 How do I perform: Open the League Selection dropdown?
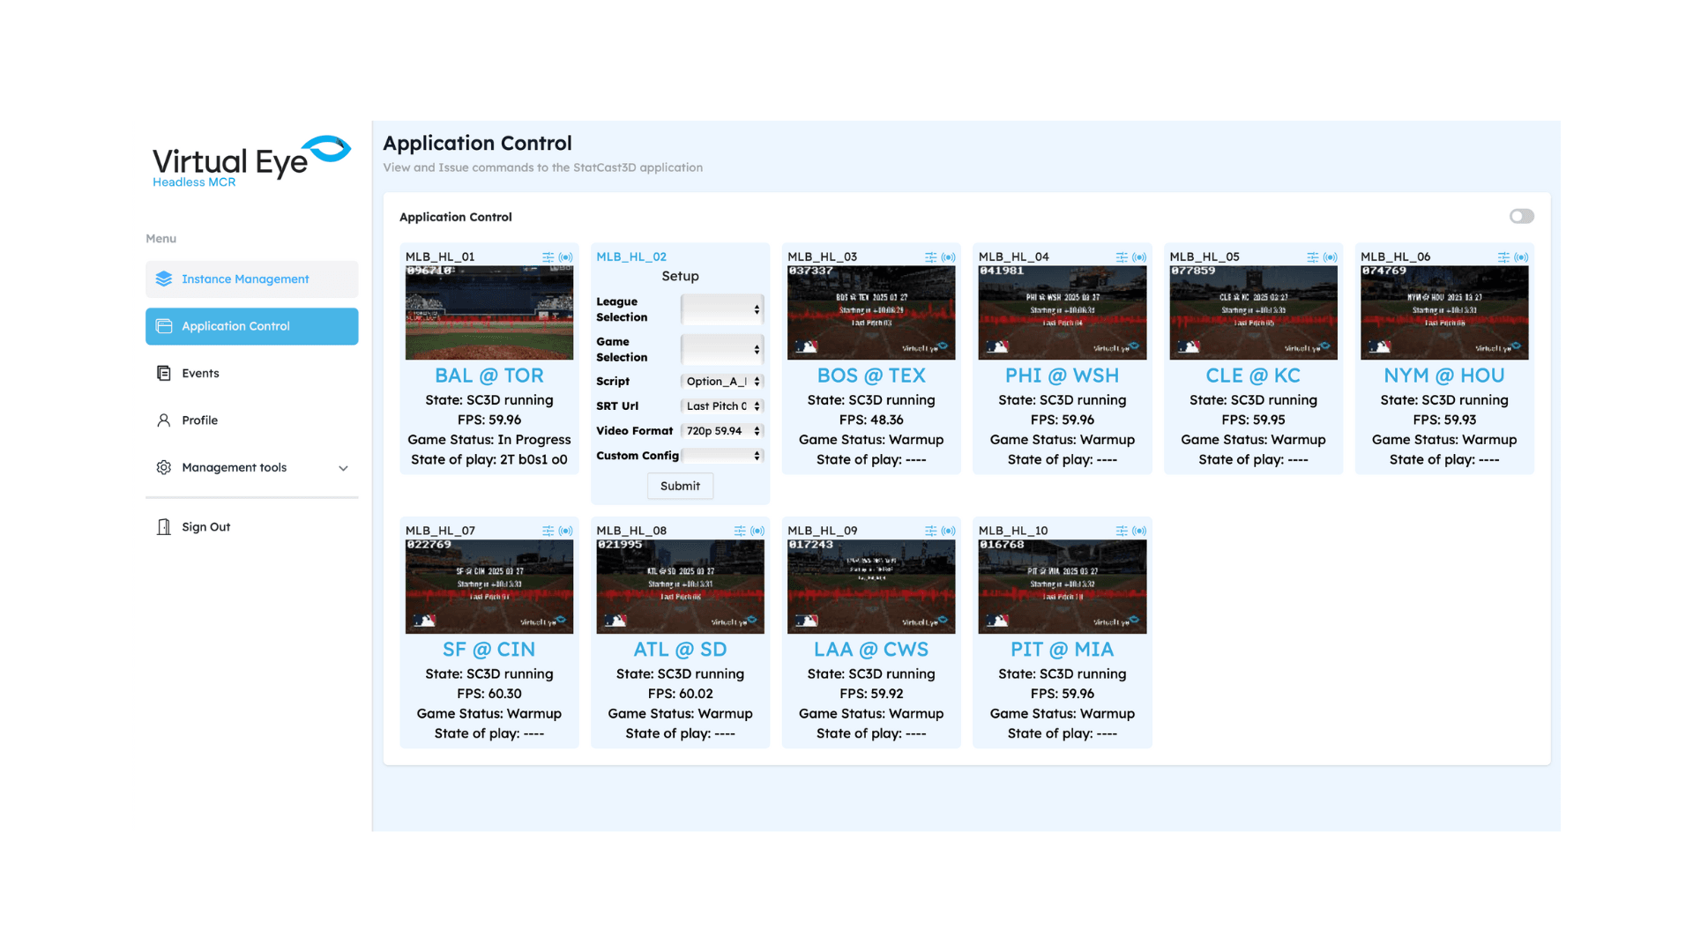click(x=721, y=309)
